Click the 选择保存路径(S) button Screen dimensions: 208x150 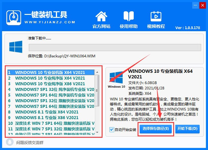click(156, 129)
